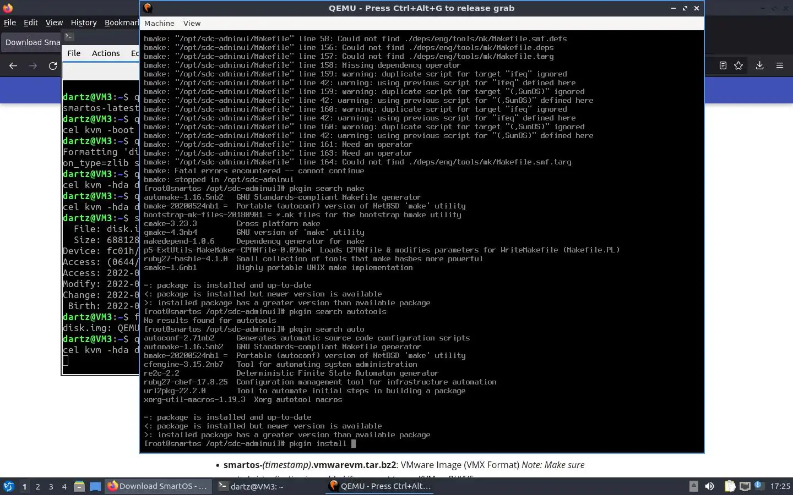Click the 'xorg-util-macros-1.19.3' package row
The height and width of the screenshot is (495, 793).
243,399
